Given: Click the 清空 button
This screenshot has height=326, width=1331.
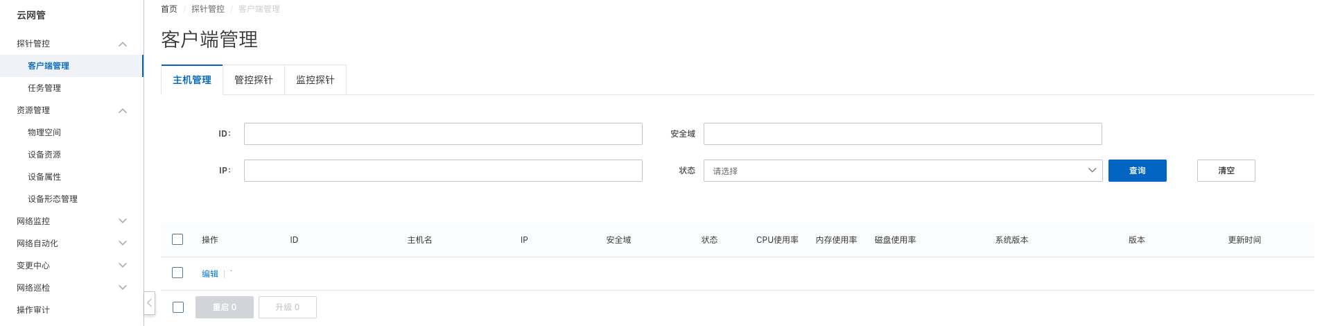Looking at the screenshot, I should coord(1226,171).
